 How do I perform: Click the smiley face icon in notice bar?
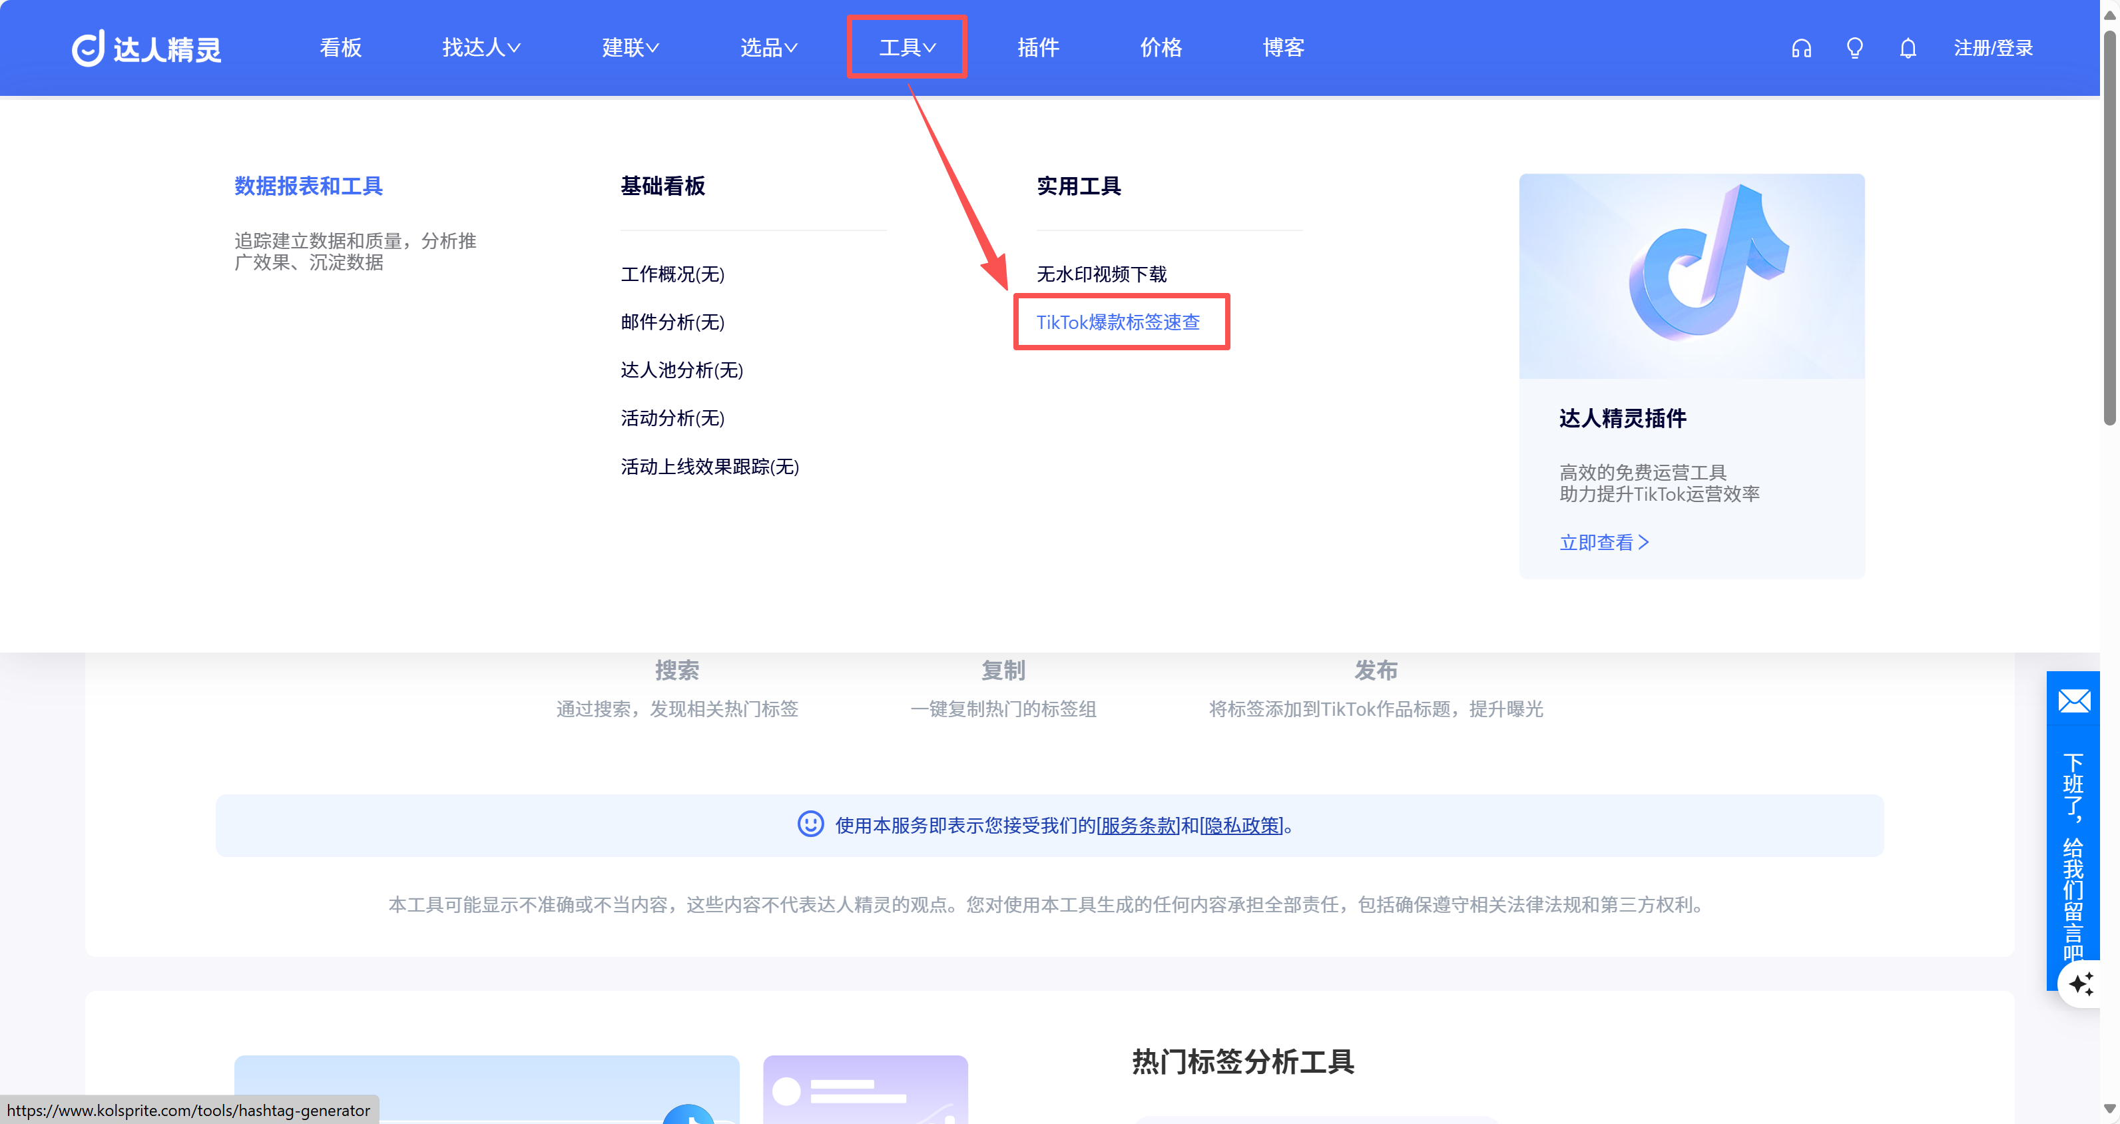pos(810,824)
